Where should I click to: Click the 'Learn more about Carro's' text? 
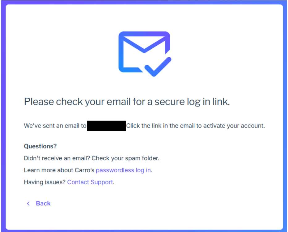tap(59, 170)
